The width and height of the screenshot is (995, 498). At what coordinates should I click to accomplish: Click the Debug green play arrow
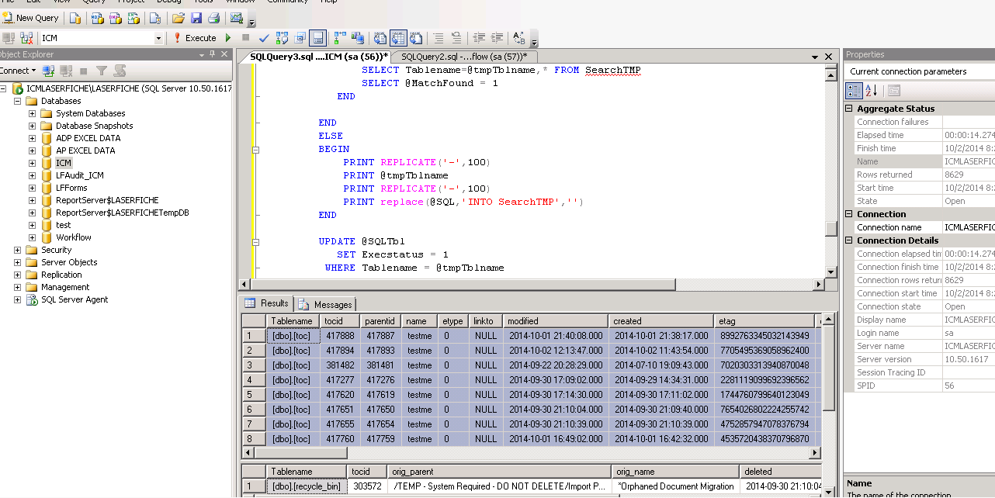click(228, 37)
